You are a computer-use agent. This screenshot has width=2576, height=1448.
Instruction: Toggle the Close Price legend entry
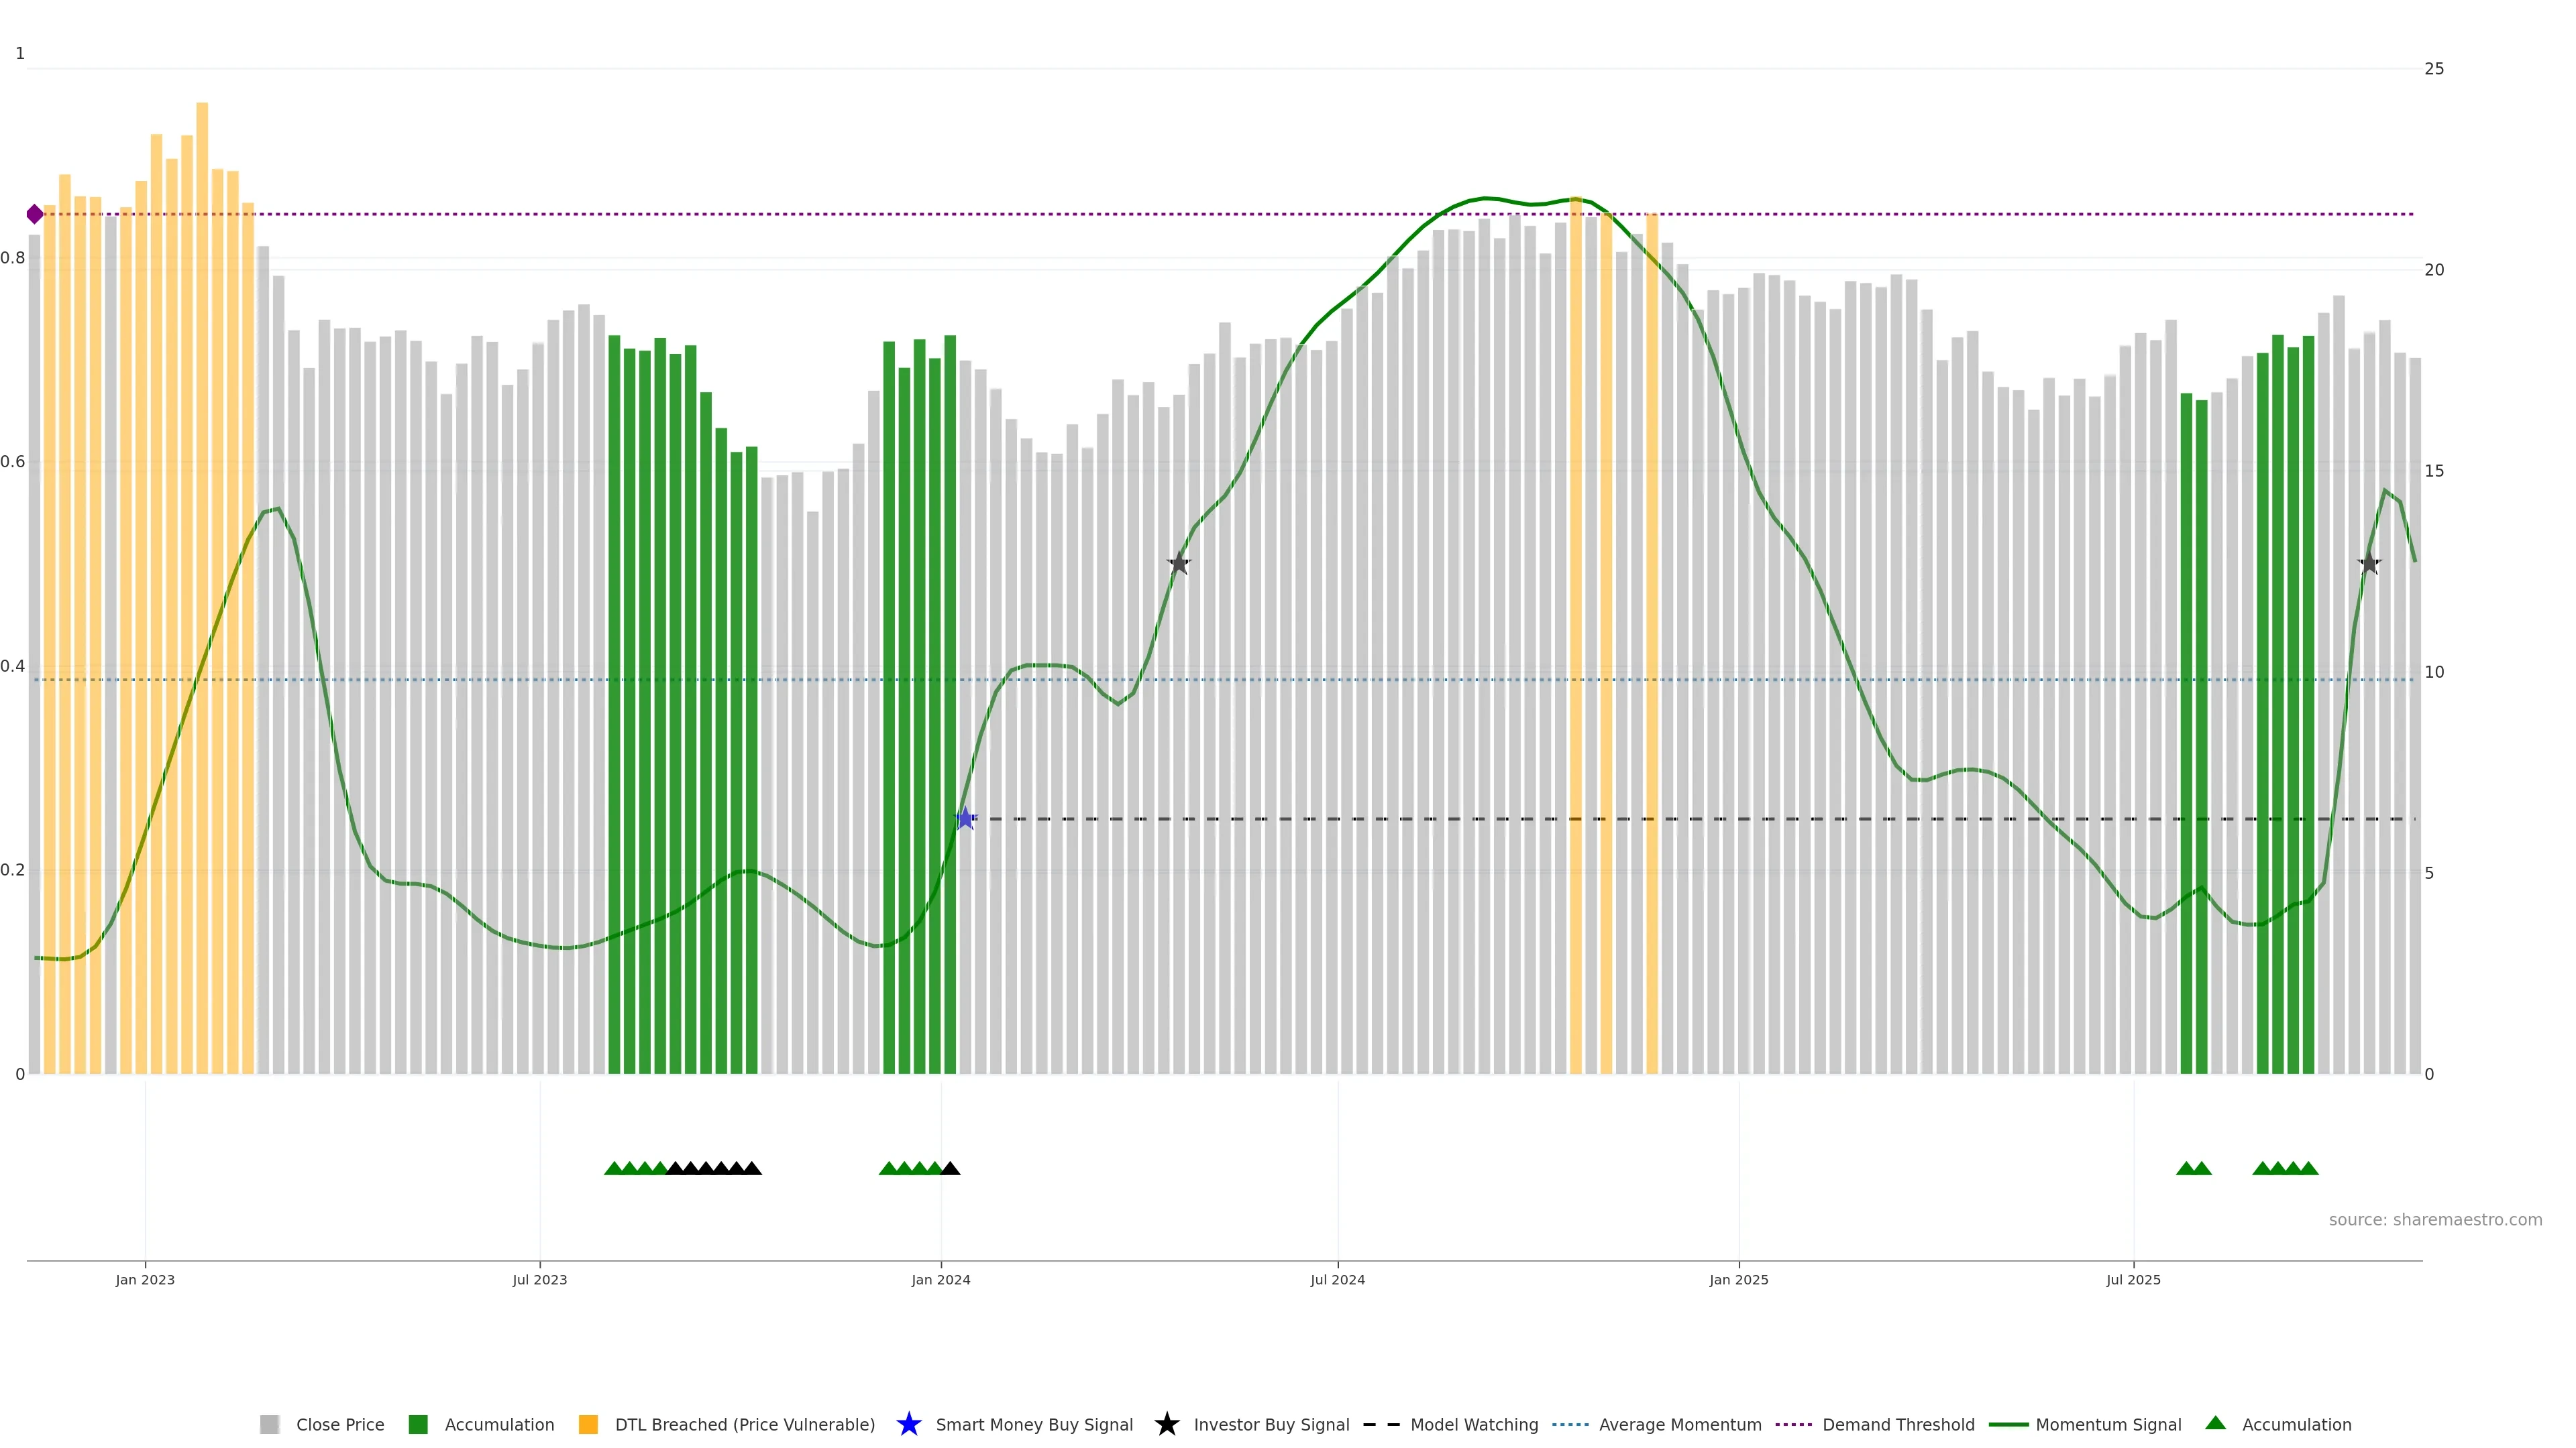coord(339,1425)
